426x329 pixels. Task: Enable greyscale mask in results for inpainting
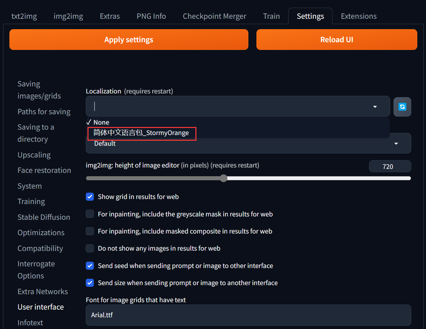[x=90, y=214]
